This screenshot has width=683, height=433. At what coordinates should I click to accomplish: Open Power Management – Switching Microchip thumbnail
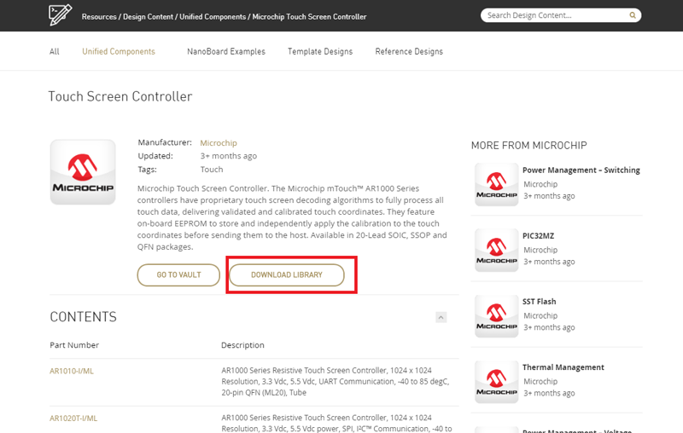coord(496,184)
